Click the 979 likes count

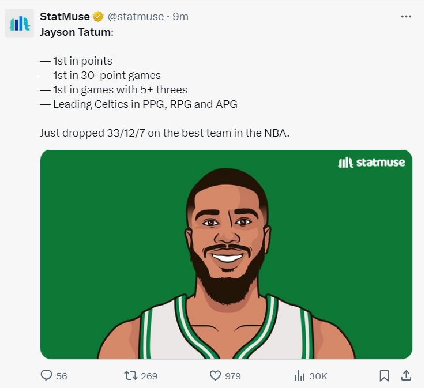232,376
